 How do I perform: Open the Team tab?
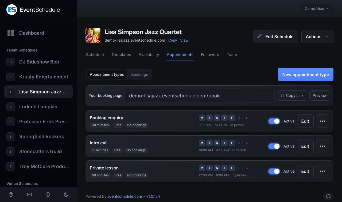[x=232, y=55]
